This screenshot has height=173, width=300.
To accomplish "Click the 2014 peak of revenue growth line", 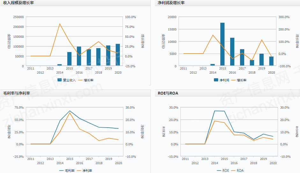I will pyautogui.click(x=60, y=24).
